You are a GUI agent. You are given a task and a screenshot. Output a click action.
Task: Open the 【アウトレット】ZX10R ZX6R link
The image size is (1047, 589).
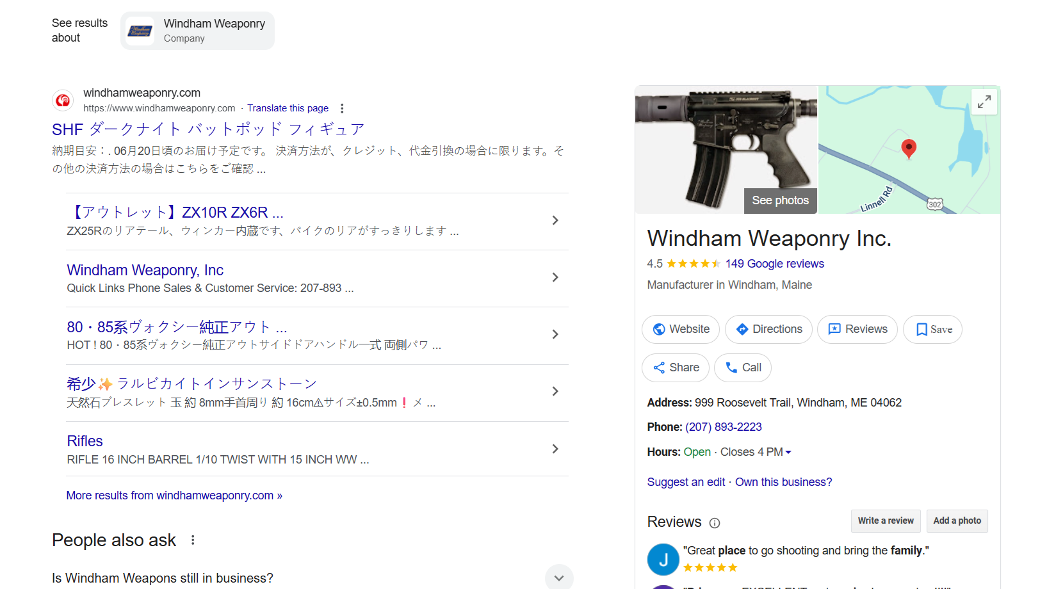point(175,213)
